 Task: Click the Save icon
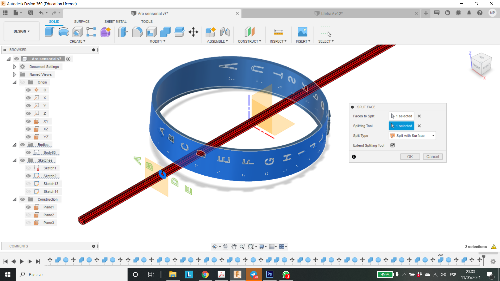(x=30, y=13)
